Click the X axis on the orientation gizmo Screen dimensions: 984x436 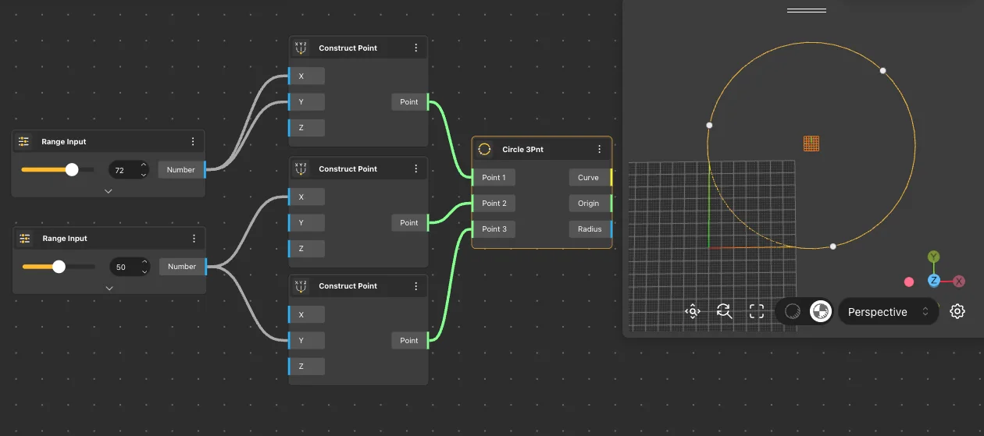pos(959,281)
